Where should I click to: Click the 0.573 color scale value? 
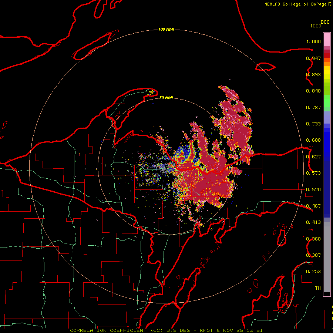coord(313,173)
